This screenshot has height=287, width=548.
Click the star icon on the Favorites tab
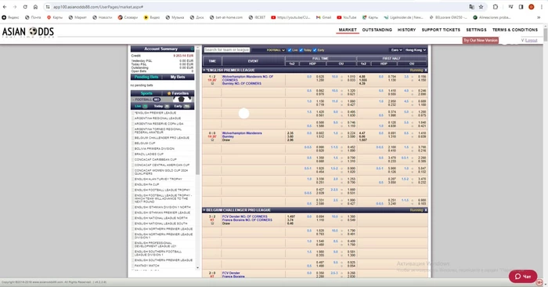pos(169,93)
